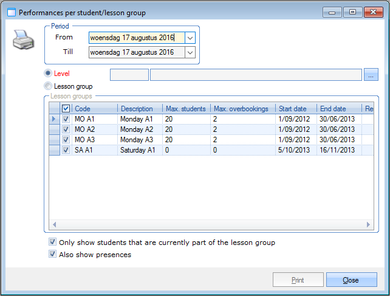Image resolution: width=390 pixels, height=296 pixels.
Task: Click the Max. students column header
Action: pyautogui.click(x=186, y=109)
